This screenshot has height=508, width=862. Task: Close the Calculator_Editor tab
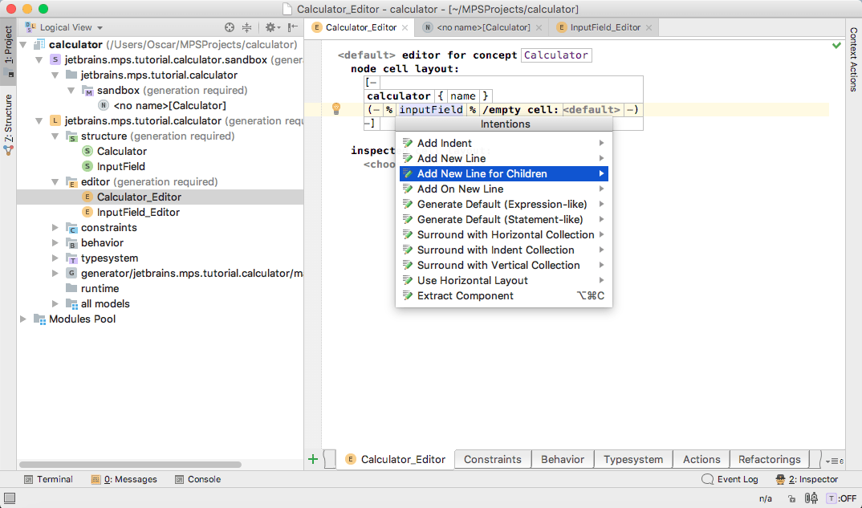coord(405,27)
